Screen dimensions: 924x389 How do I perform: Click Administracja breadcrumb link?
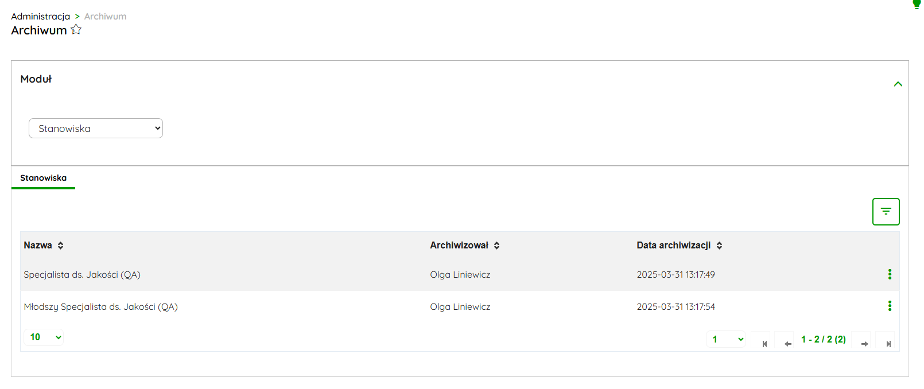point(40,16)
